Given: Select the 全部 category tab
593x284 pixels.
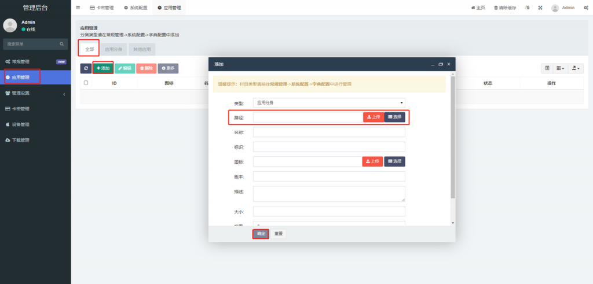Looking at the screenshot, I should coord(89,49).
